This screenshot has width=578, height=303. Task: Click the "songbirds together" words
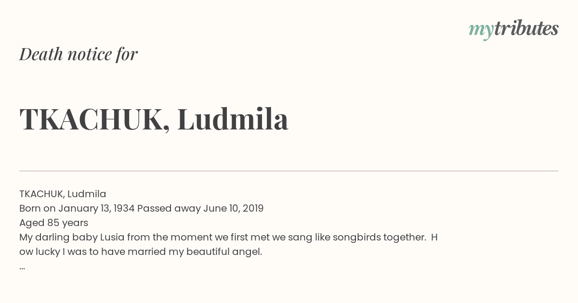click(379, 237)
